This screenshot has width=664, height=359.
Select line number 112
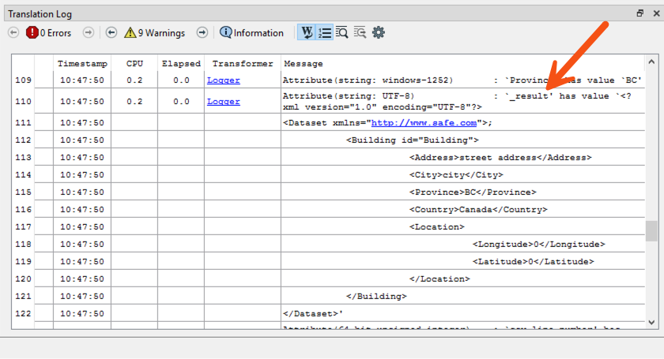(23, 140)
